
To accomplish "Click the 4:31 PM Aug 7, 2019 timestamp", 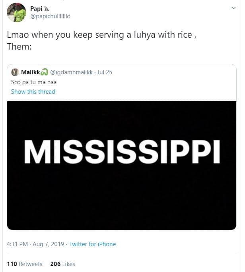I will click(35, 244).
